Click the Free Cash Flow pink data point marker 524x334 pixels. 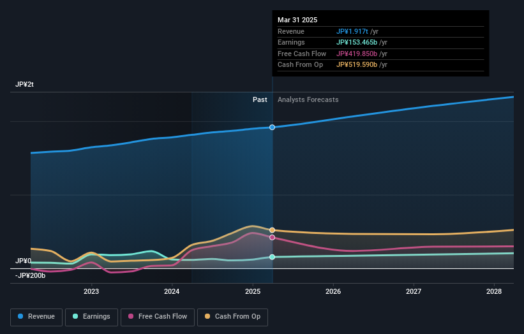point(273,237)
